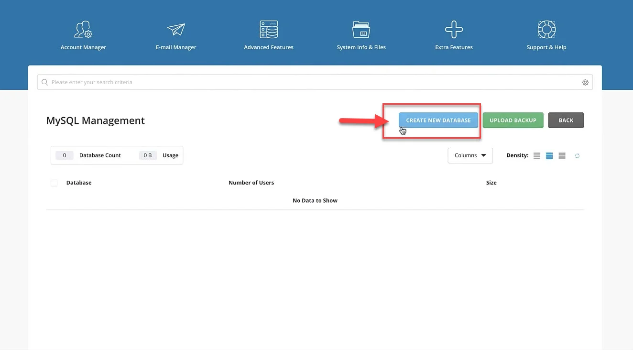Click the MySQL Management heading
This screenshot has width=633, height=350.
tap(95, 120)
